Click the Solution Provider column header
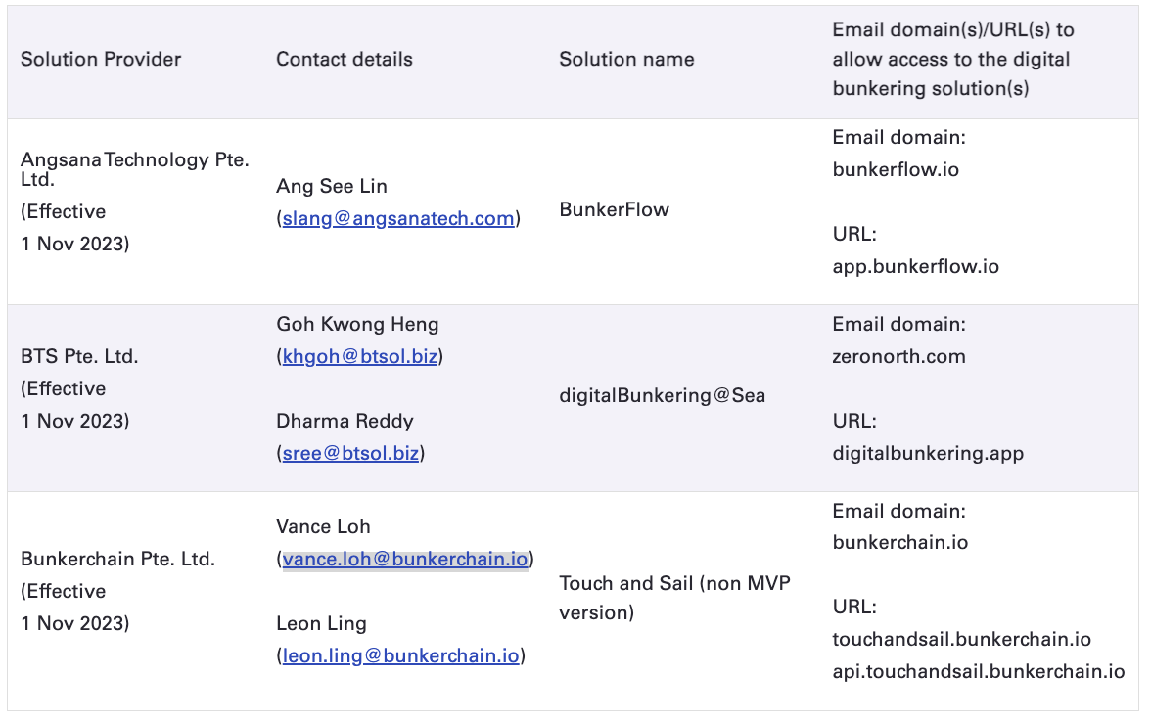This screenshot has width=1151, height=722. tap(101, 59)
